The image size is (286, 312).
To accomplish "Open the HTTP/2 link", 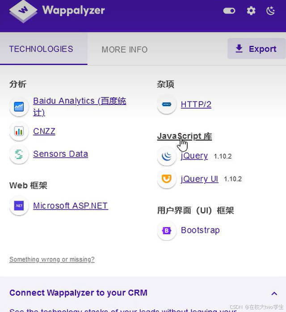I will (x=196, y=105).
